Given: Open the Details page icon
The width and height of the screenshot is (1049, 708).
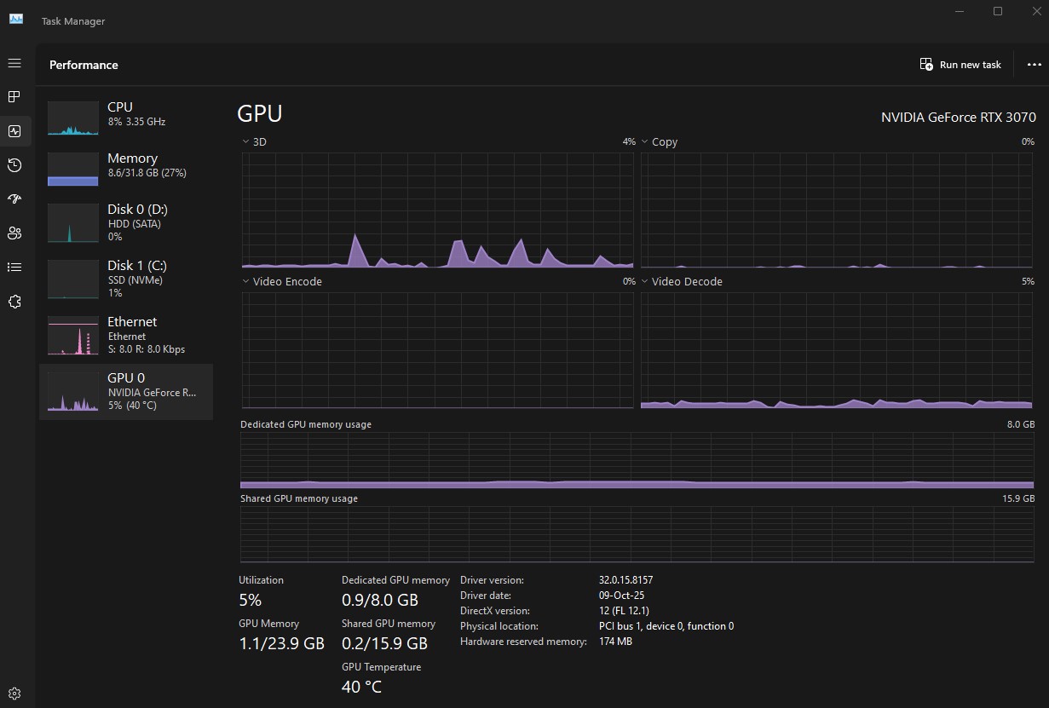Looking at the screenshot, I should 14,268.
